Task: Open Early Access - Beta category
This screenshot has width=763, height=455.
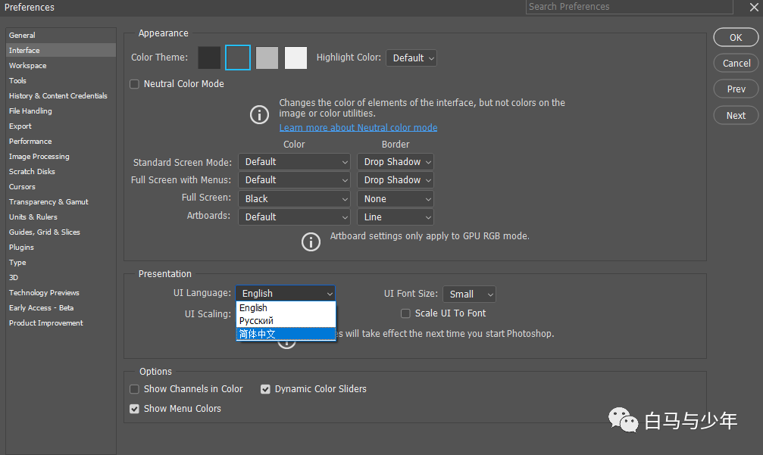Action: [x=61, y=307]
